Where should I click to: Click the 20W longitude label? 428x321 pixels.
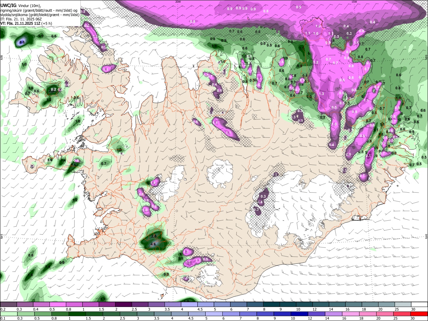point(178,1)
